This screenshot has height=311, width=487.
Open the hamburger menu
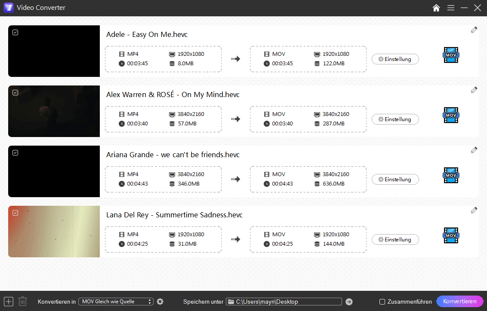pos(451,8)
